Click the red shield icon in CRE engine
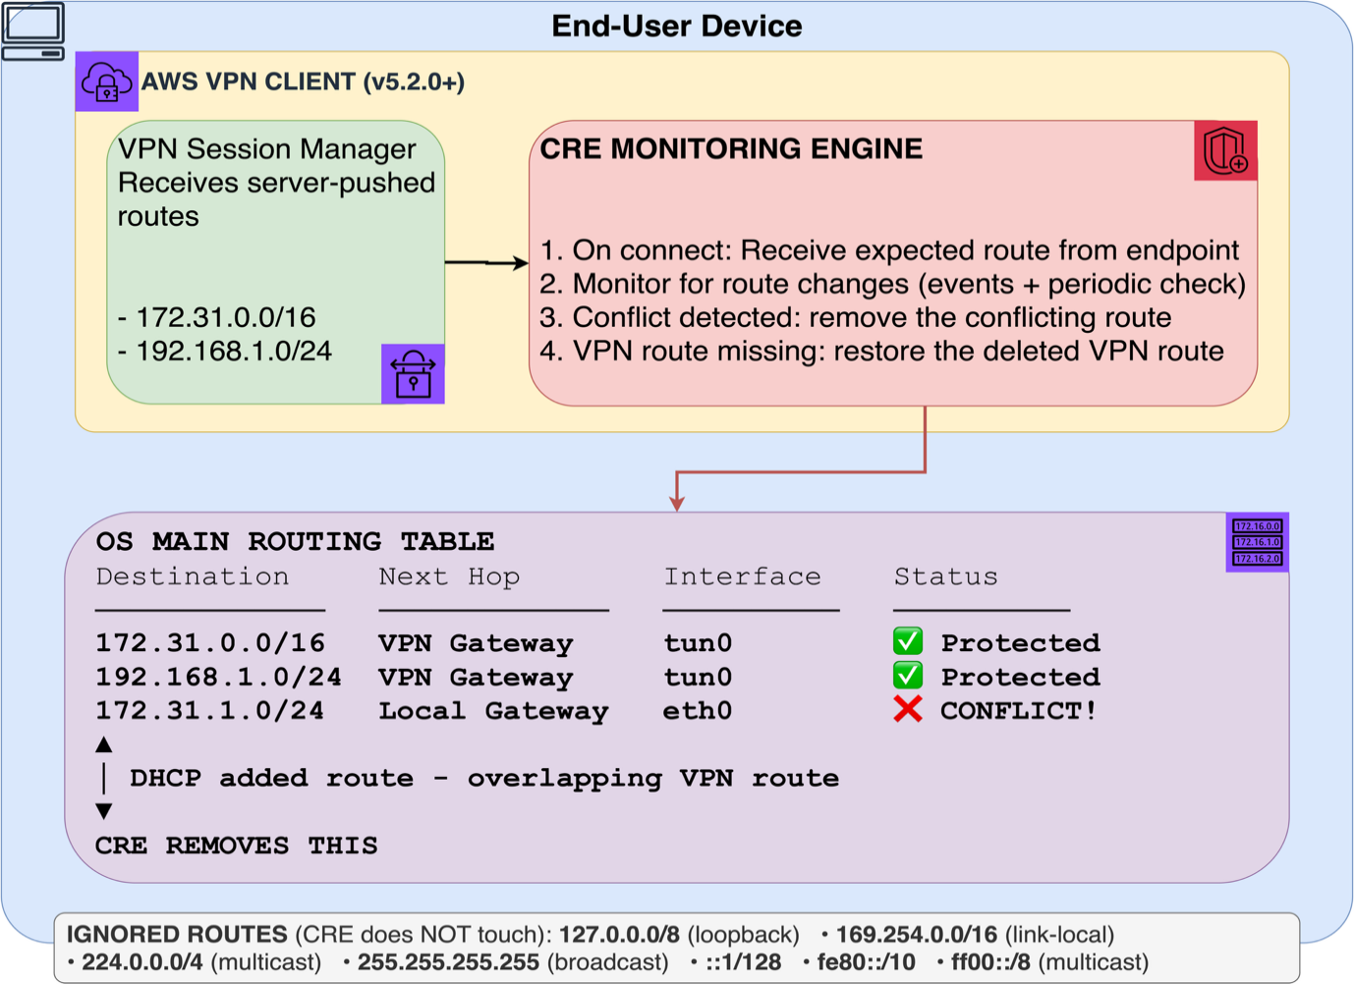This screenshot has height=984, width=1354. point(1225,151)
